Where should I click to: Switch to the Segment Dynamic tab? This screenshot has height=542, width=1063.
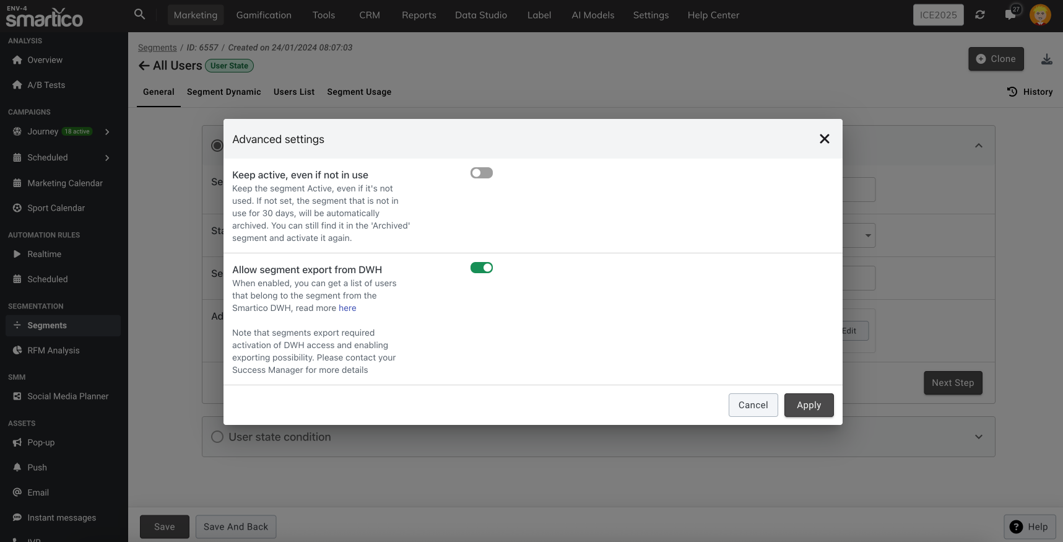(x=223, y=92)
